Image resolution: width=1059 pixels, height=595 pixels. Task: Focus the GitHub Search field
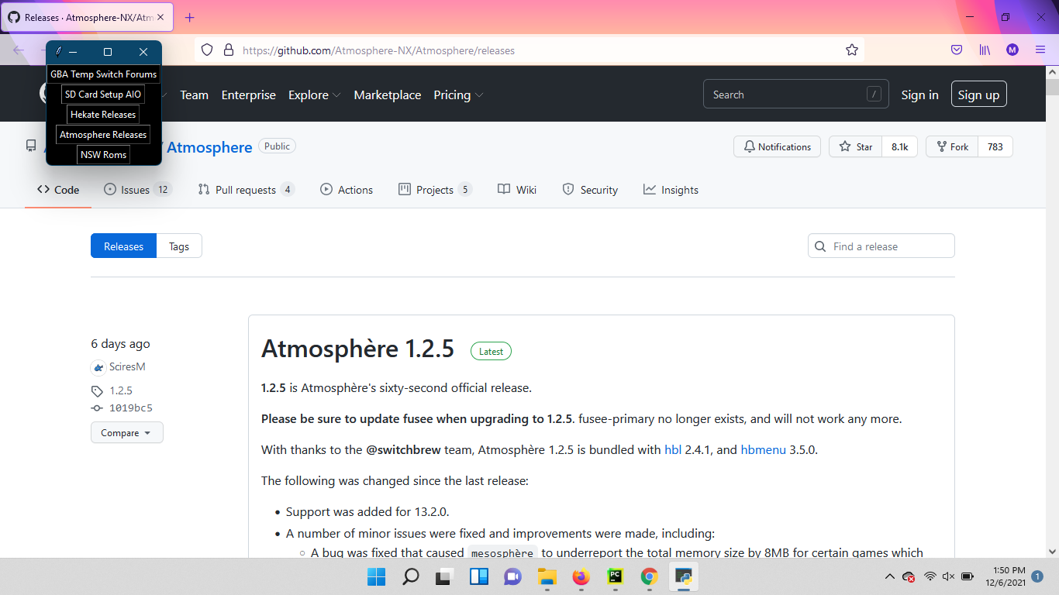(x=796, y=95)
